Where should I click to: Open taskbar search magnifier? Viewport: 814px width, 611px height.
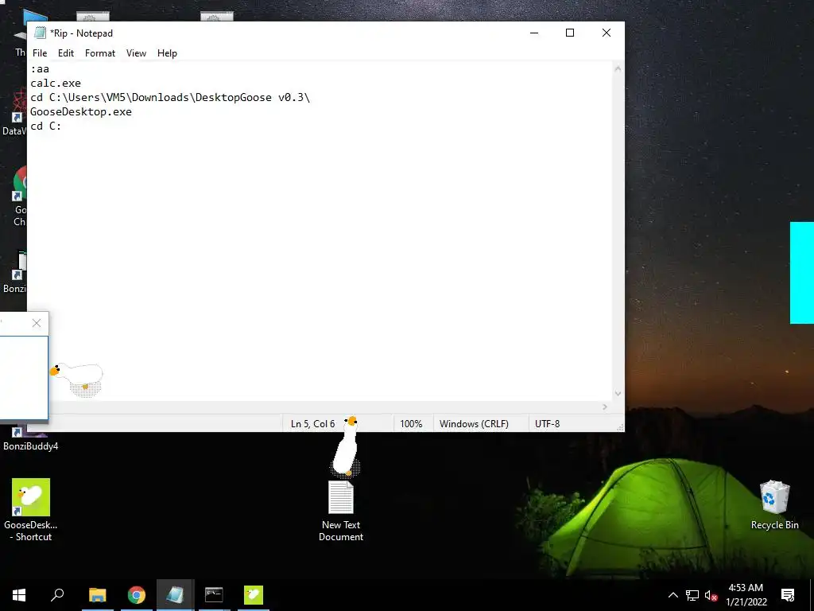pyautogui.click(x=57, y=595)
